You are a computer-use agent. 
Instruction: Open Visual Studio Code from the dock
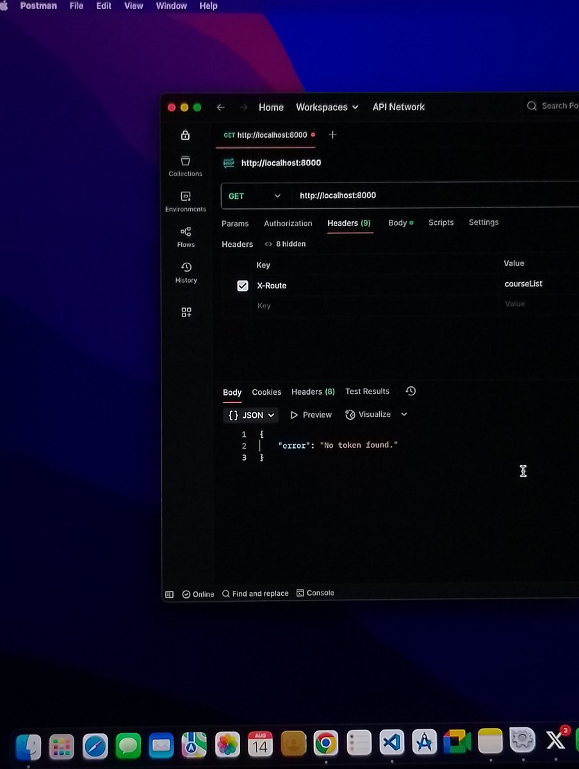click(x=391, y=743)
